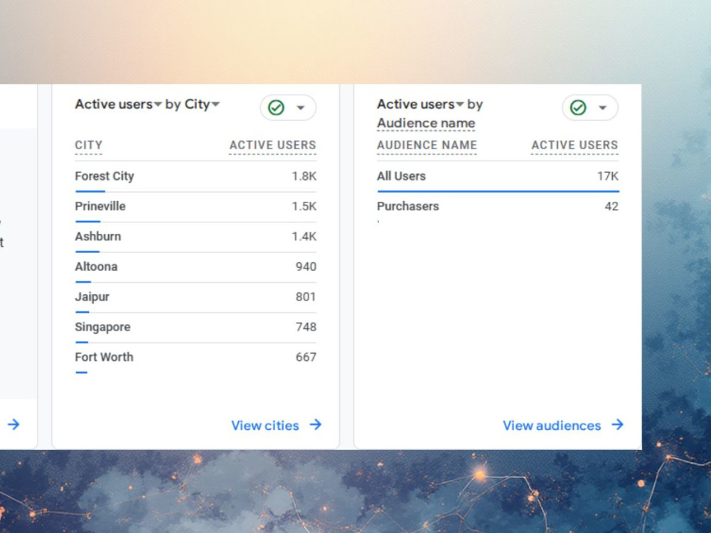Click the 1.5K value for Prineville

click(x=304, y=206)
